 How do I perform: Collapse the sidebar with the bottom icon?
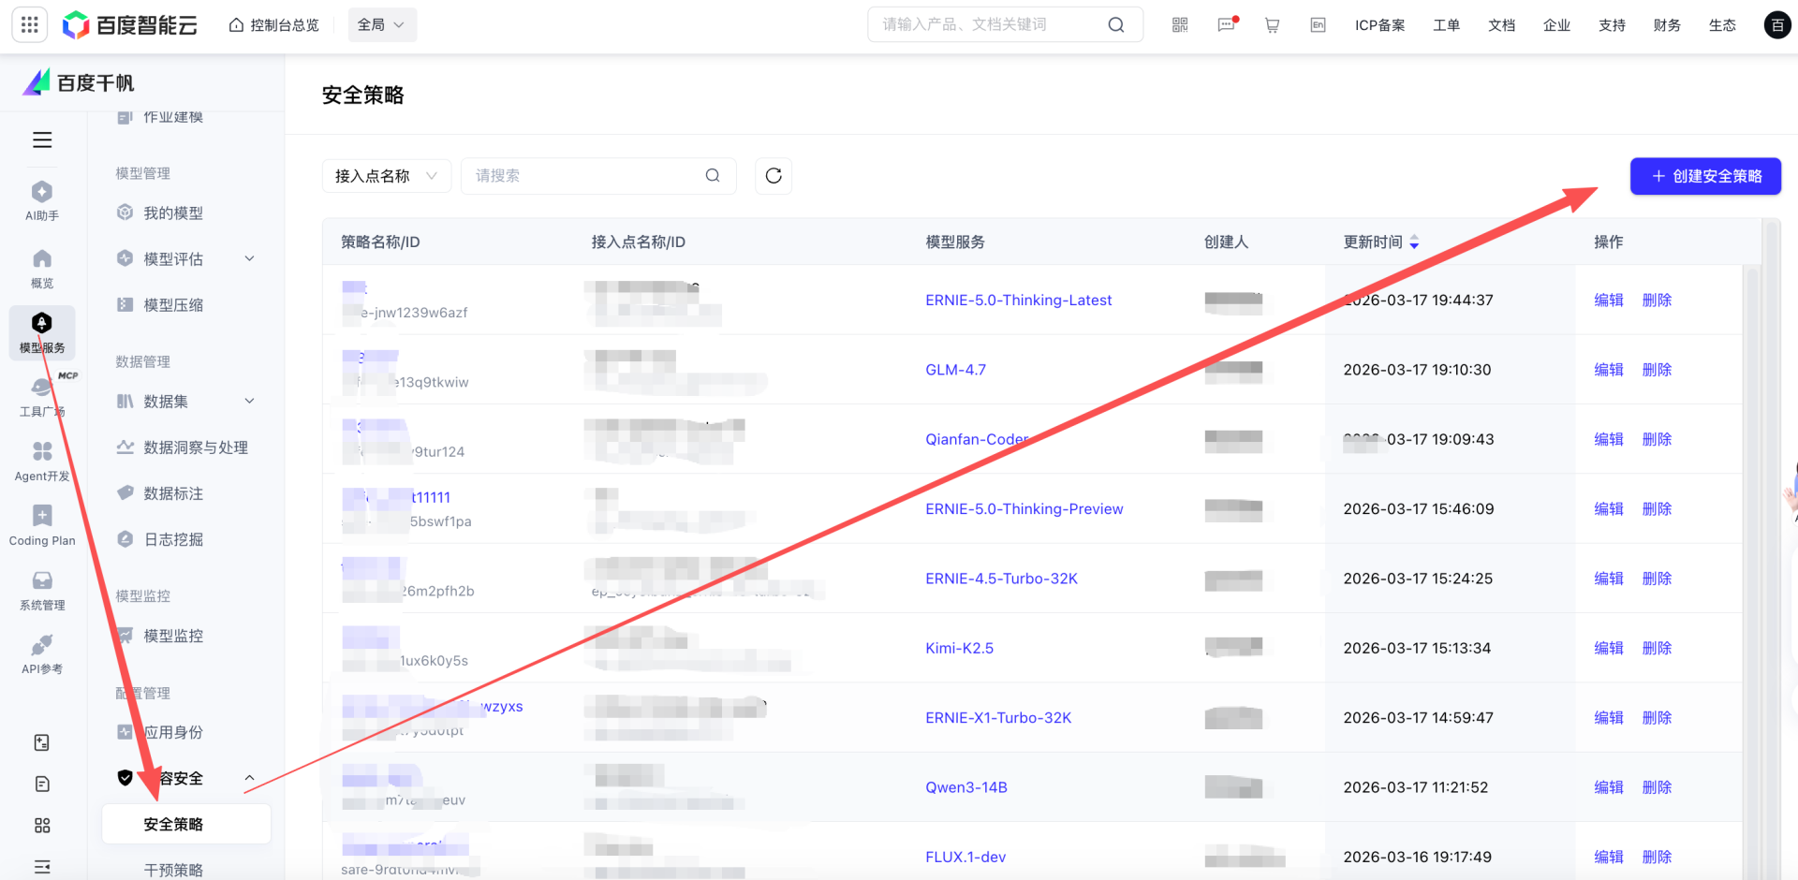[42, 867]
